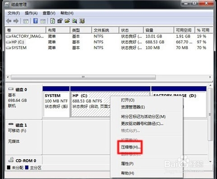Choose 打开(O) in the context menu
Screen dimensions: 217x179
128,100
